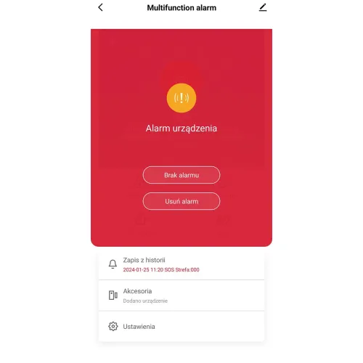Tap the yellow alarm warning circle icon
This screenshot has height=363, width=363.
(x=181, y=98)
